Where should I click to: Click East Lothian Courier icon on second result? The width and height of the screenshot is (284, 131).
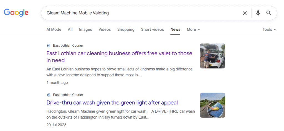point(49,95)
